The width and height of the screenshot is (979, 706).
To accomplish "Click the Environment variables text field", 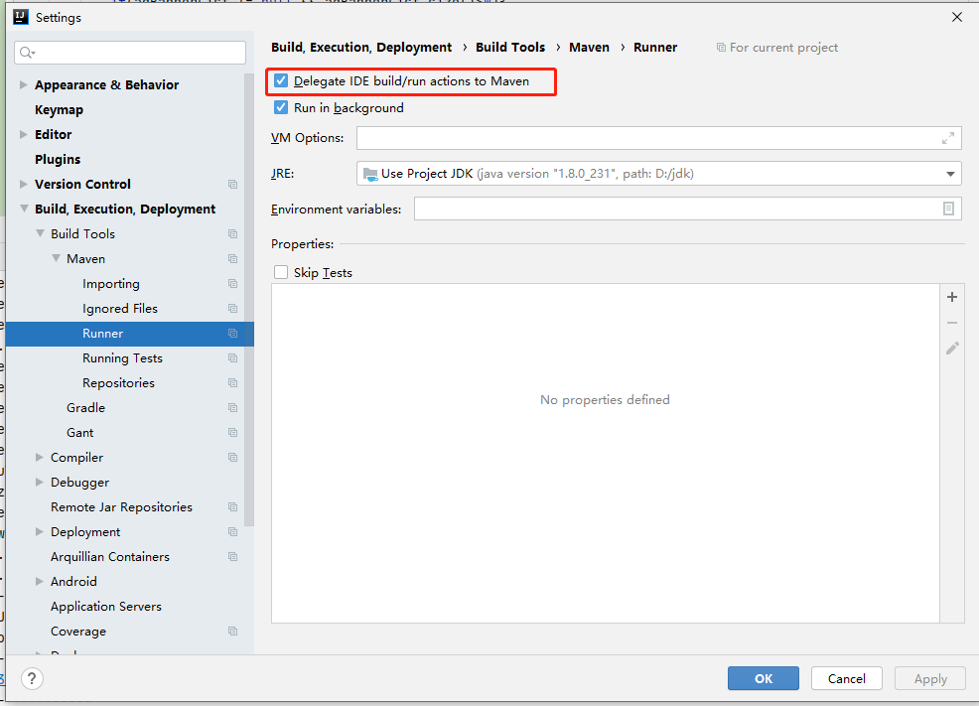I will click(687, 209).
